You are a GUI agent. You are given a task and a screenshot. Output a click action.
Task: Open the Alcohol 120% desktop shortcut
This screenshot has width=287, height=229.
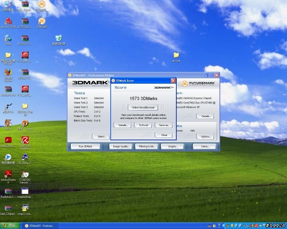8,23
